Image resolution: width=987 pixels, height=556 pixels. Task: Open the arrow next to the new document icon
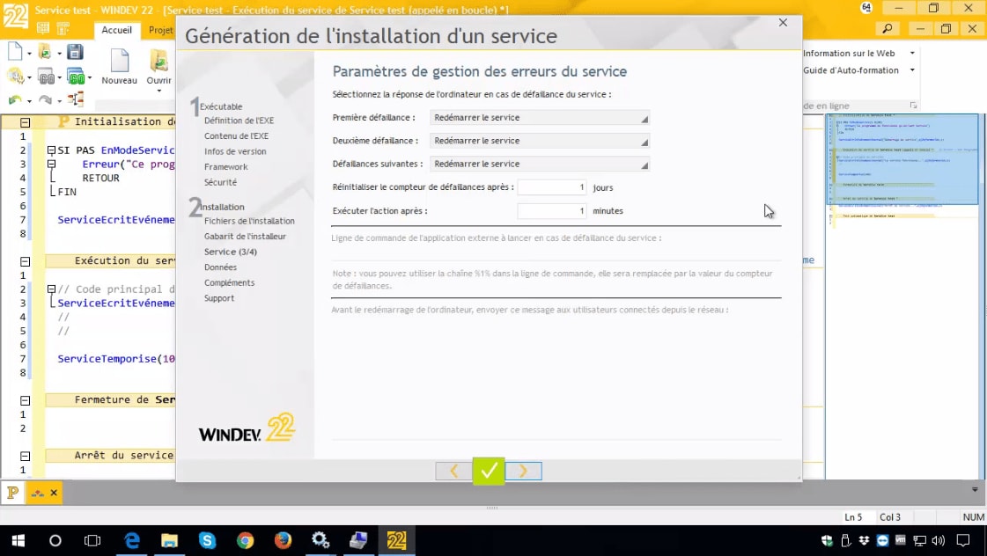coord(30,54)
